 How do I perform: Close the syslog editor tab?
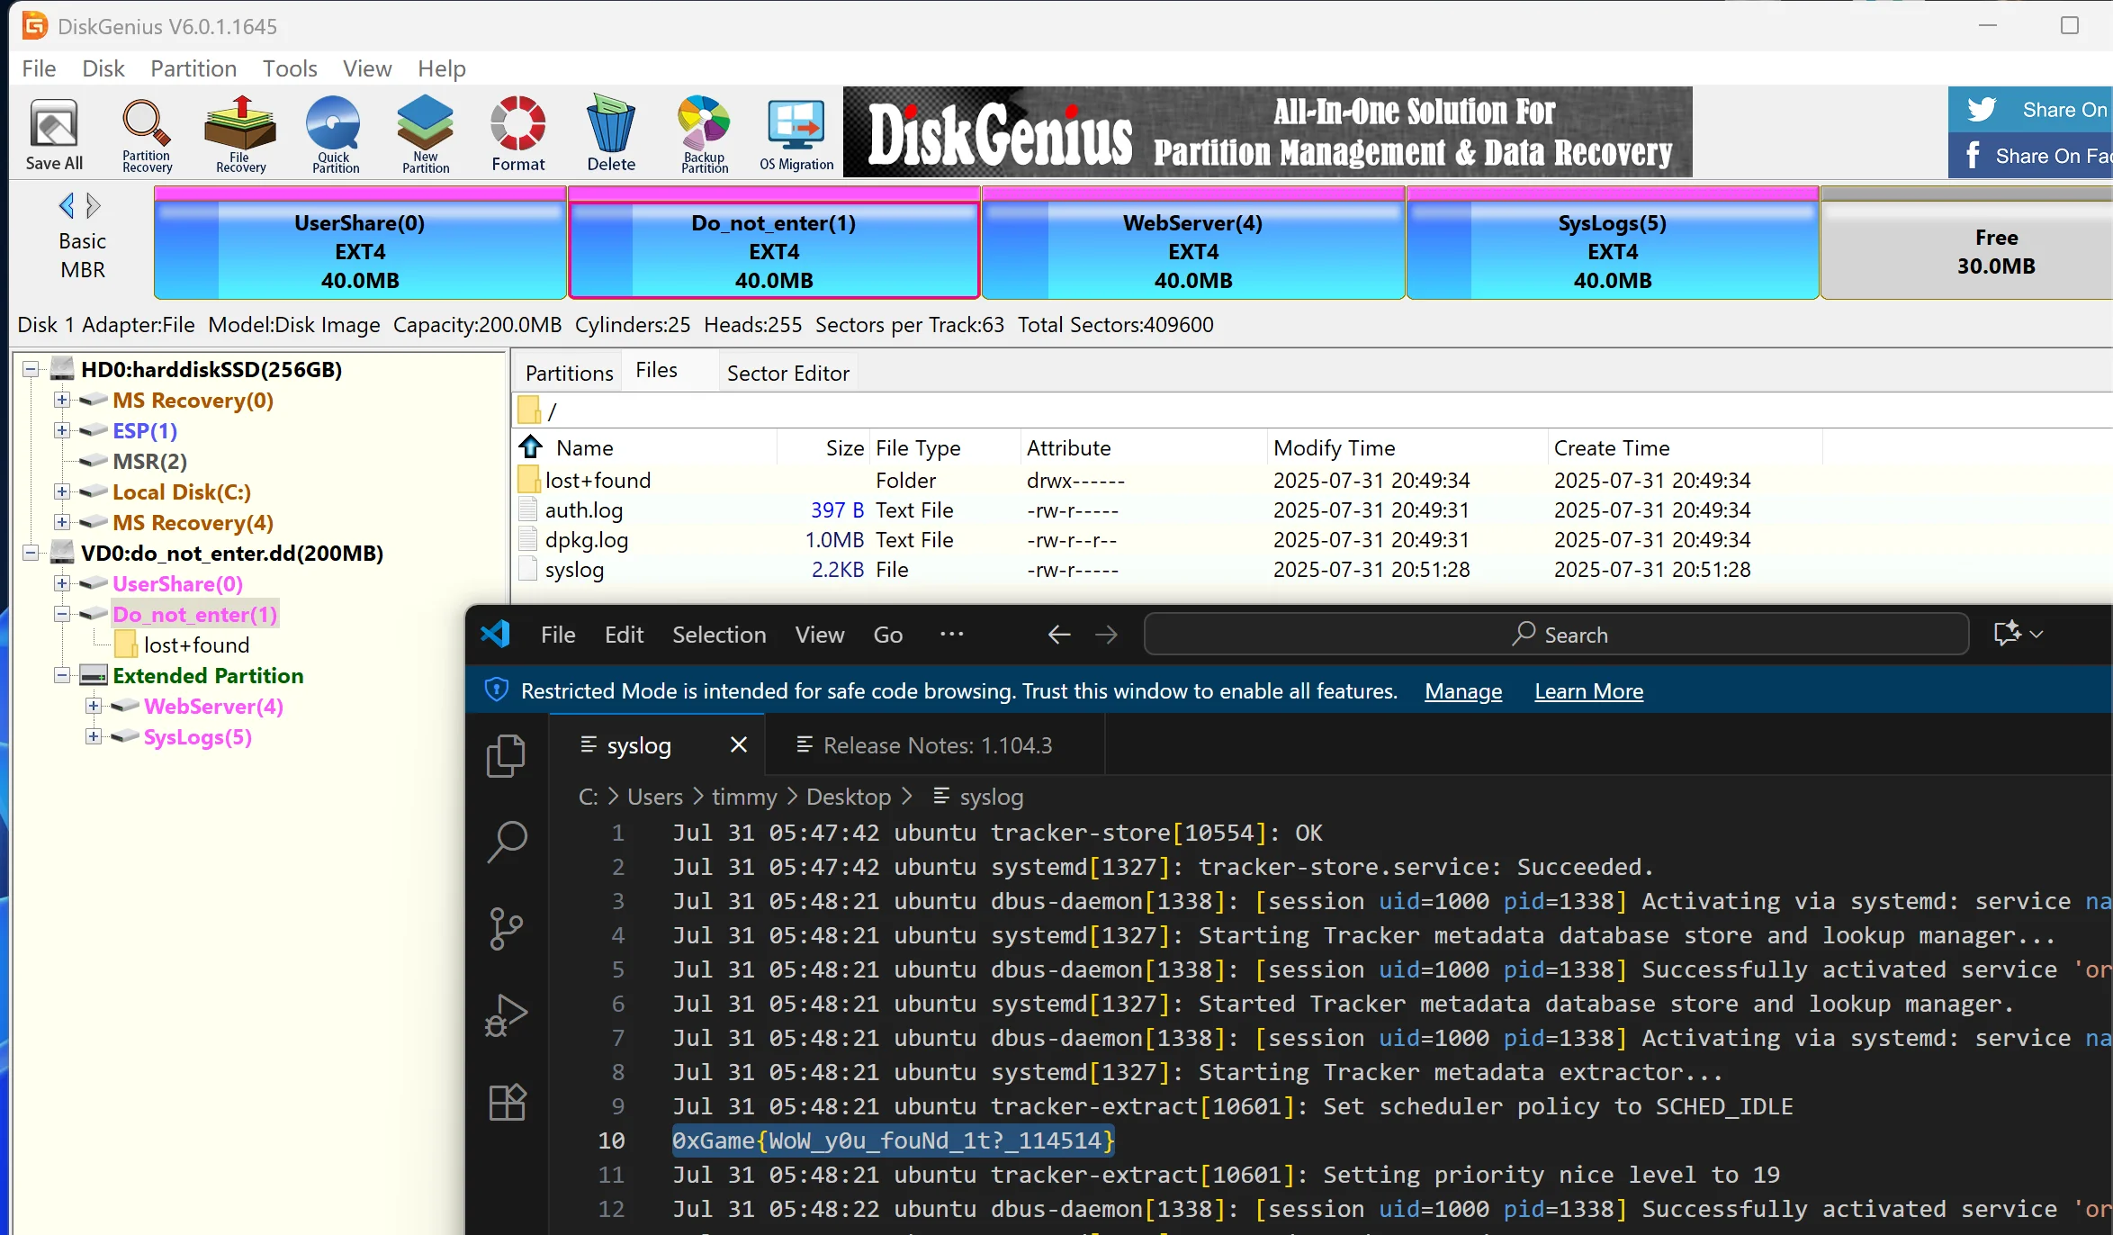(x=739, y=745)
